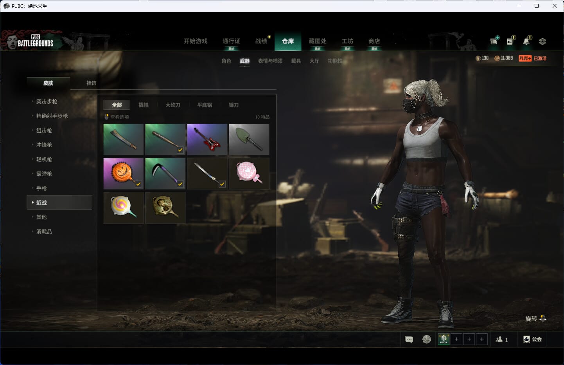Select the 皮肤 skins tab
The height and width of the screenshot is (365, 564).
(48, 83)
